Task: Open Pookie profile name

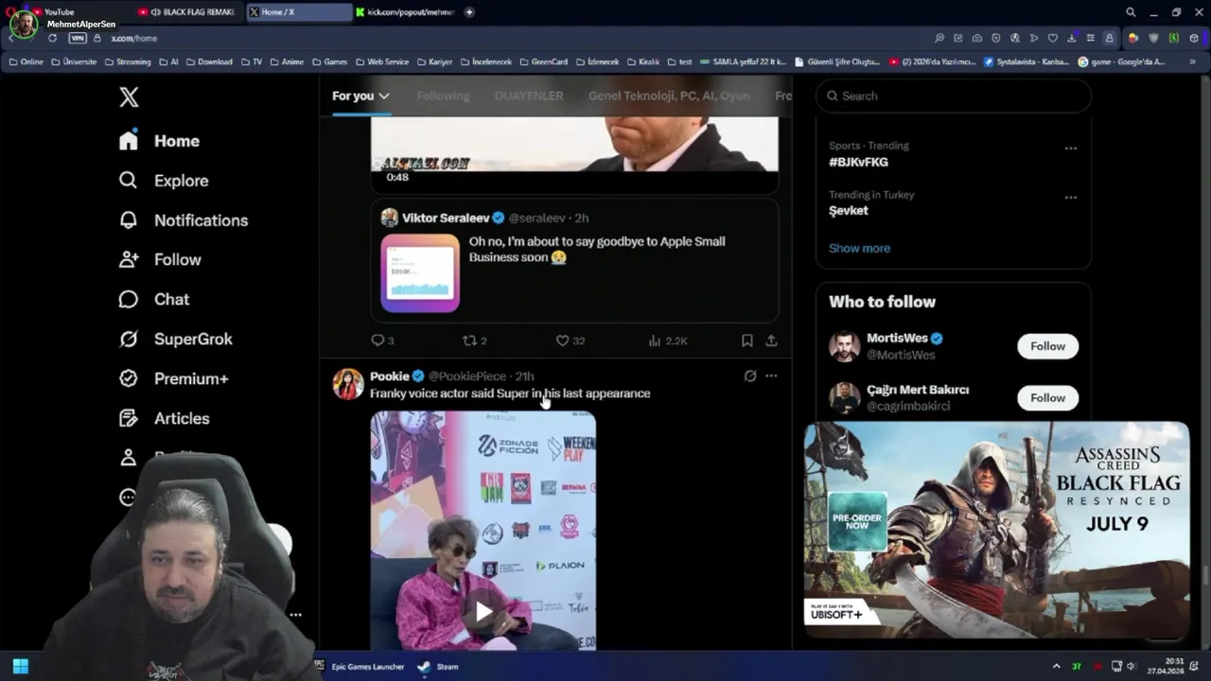Action: 390,375
